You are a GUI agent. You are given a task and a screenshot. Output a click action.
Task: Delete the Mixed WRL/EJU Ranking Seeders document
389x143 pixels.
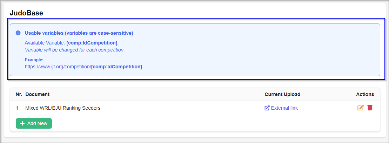click(x=370, y=108)
